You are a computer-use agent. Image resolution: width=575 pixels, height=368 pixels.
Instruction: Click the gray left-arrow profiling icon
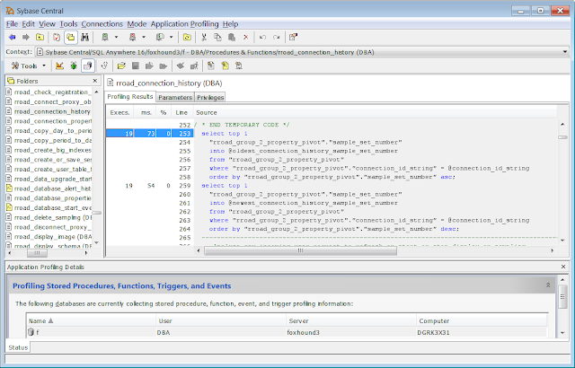(x=180, y=66)
